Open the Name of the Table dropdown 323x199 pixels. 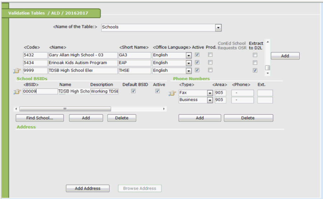coord(218,28)
